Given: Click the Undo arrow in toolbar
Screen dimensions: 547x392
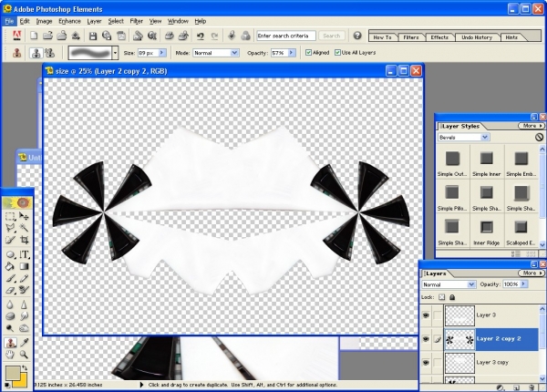Looking at the screenshot, I should pos(201,36).
